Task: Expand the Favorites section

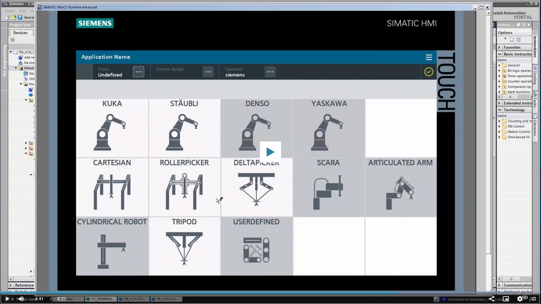Action: pos(499,47)
